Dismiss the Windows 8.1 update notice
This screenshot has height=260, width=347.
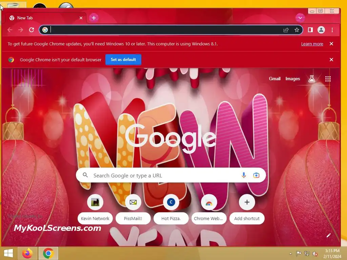pos(331,44)
